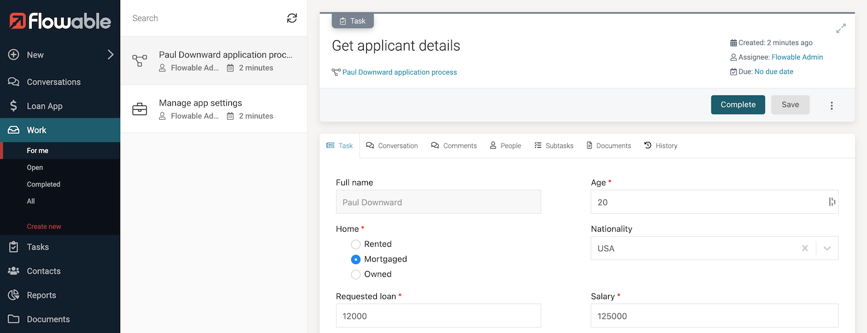Select the Rented radio button
This screenshot has width=867, height=333.
tap(356, 244)
